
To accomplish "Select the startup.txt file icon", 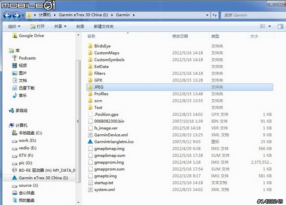I will pos(90,183).
